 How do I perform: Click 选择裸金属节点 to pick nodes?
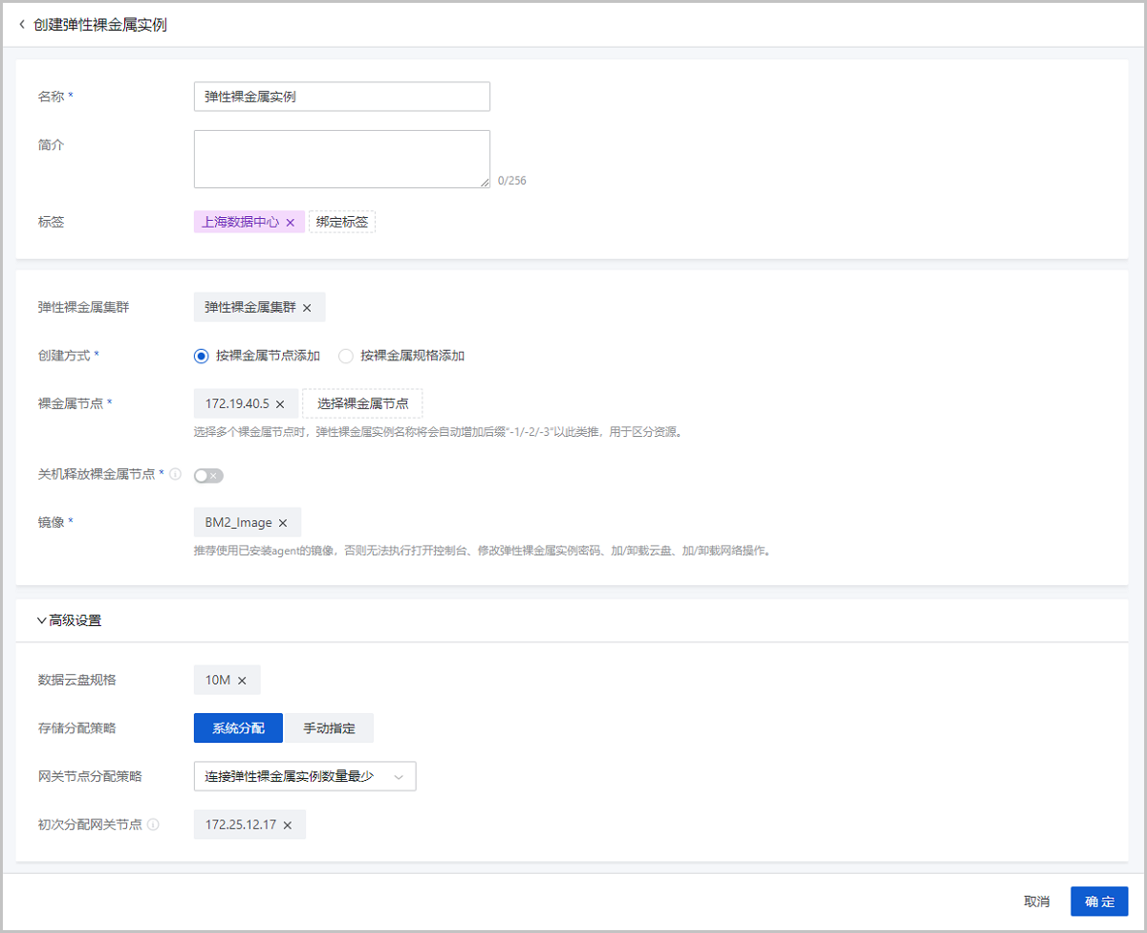coord(362,402)
